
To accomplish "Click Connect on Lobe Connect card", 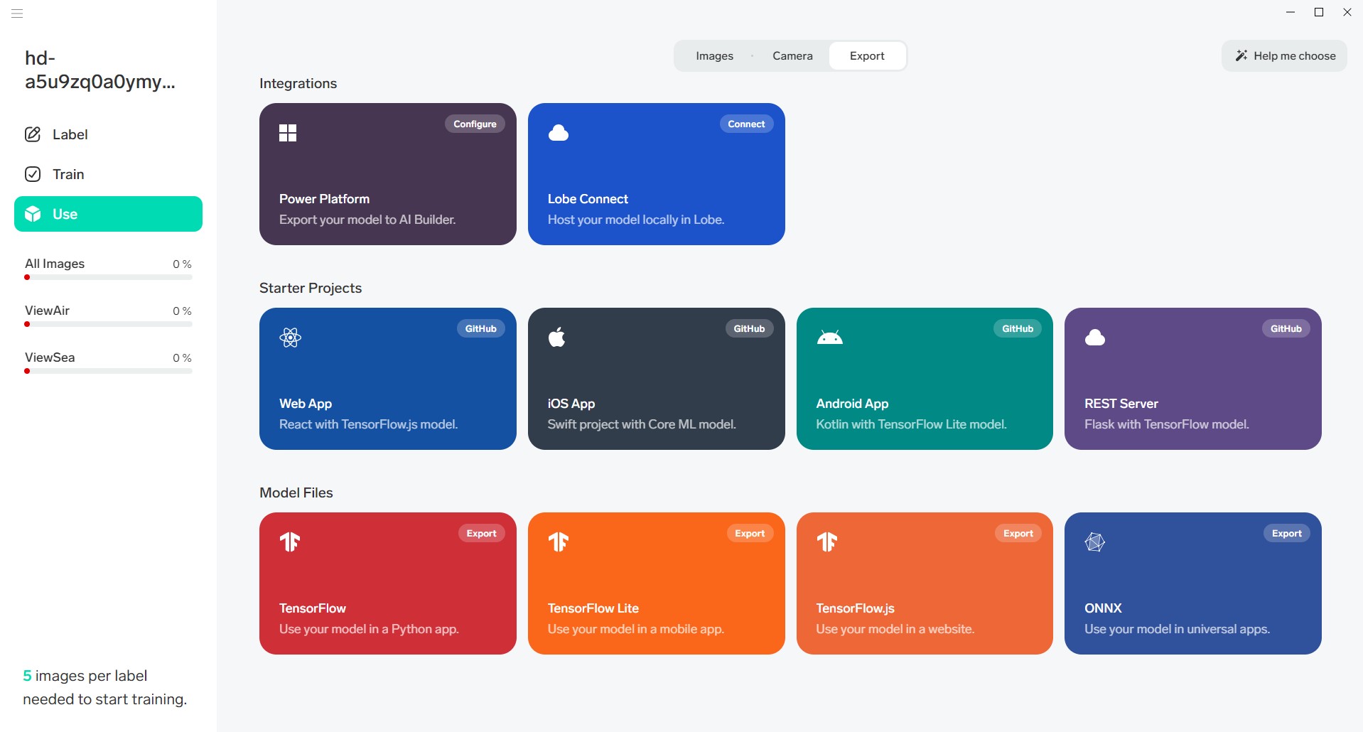I will pyautogui.click(x=746, y=124).
